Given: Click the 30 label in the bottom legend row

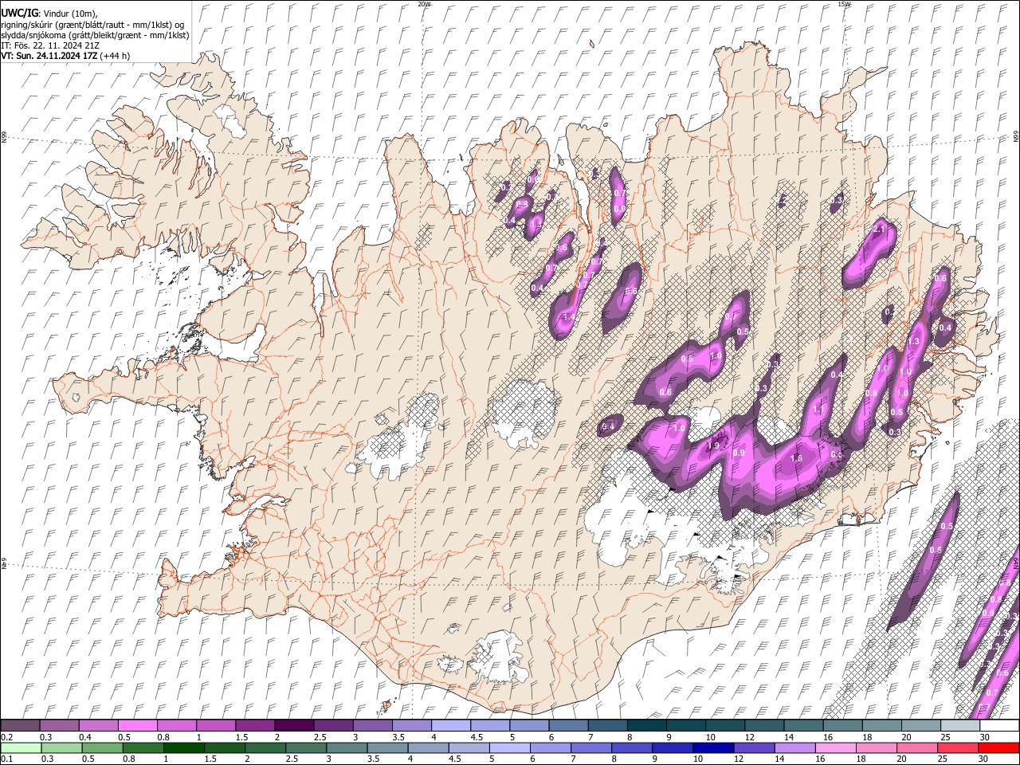Looking at the screenshot, I should [x=982, y=759].
